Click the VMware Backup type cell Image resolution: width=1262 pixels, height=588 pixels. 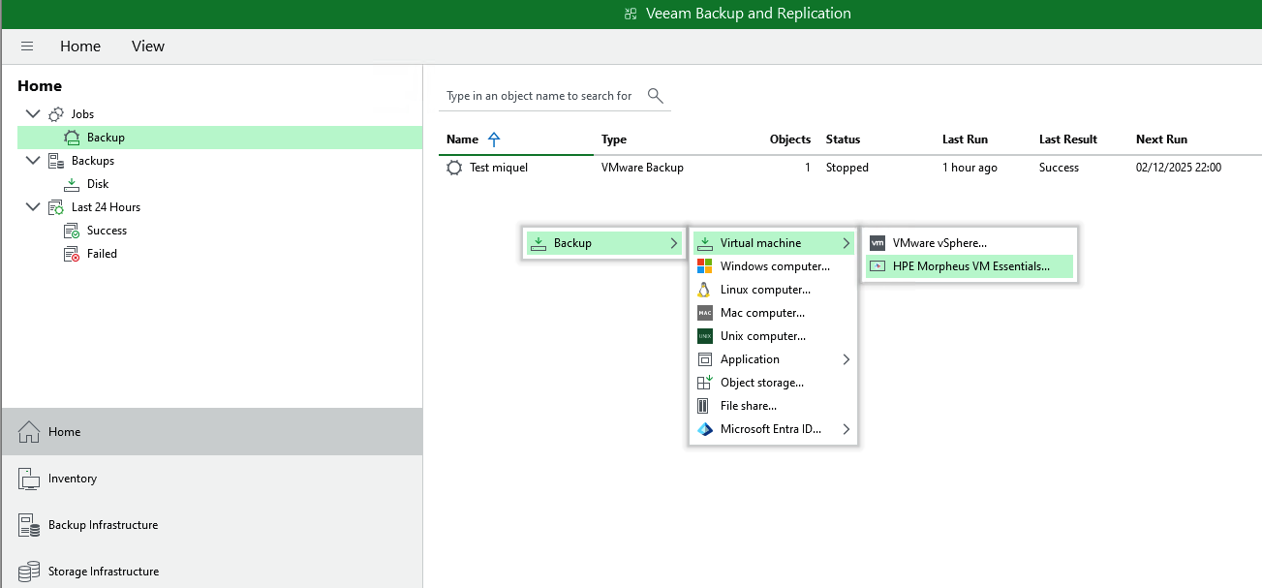(642, 168)
